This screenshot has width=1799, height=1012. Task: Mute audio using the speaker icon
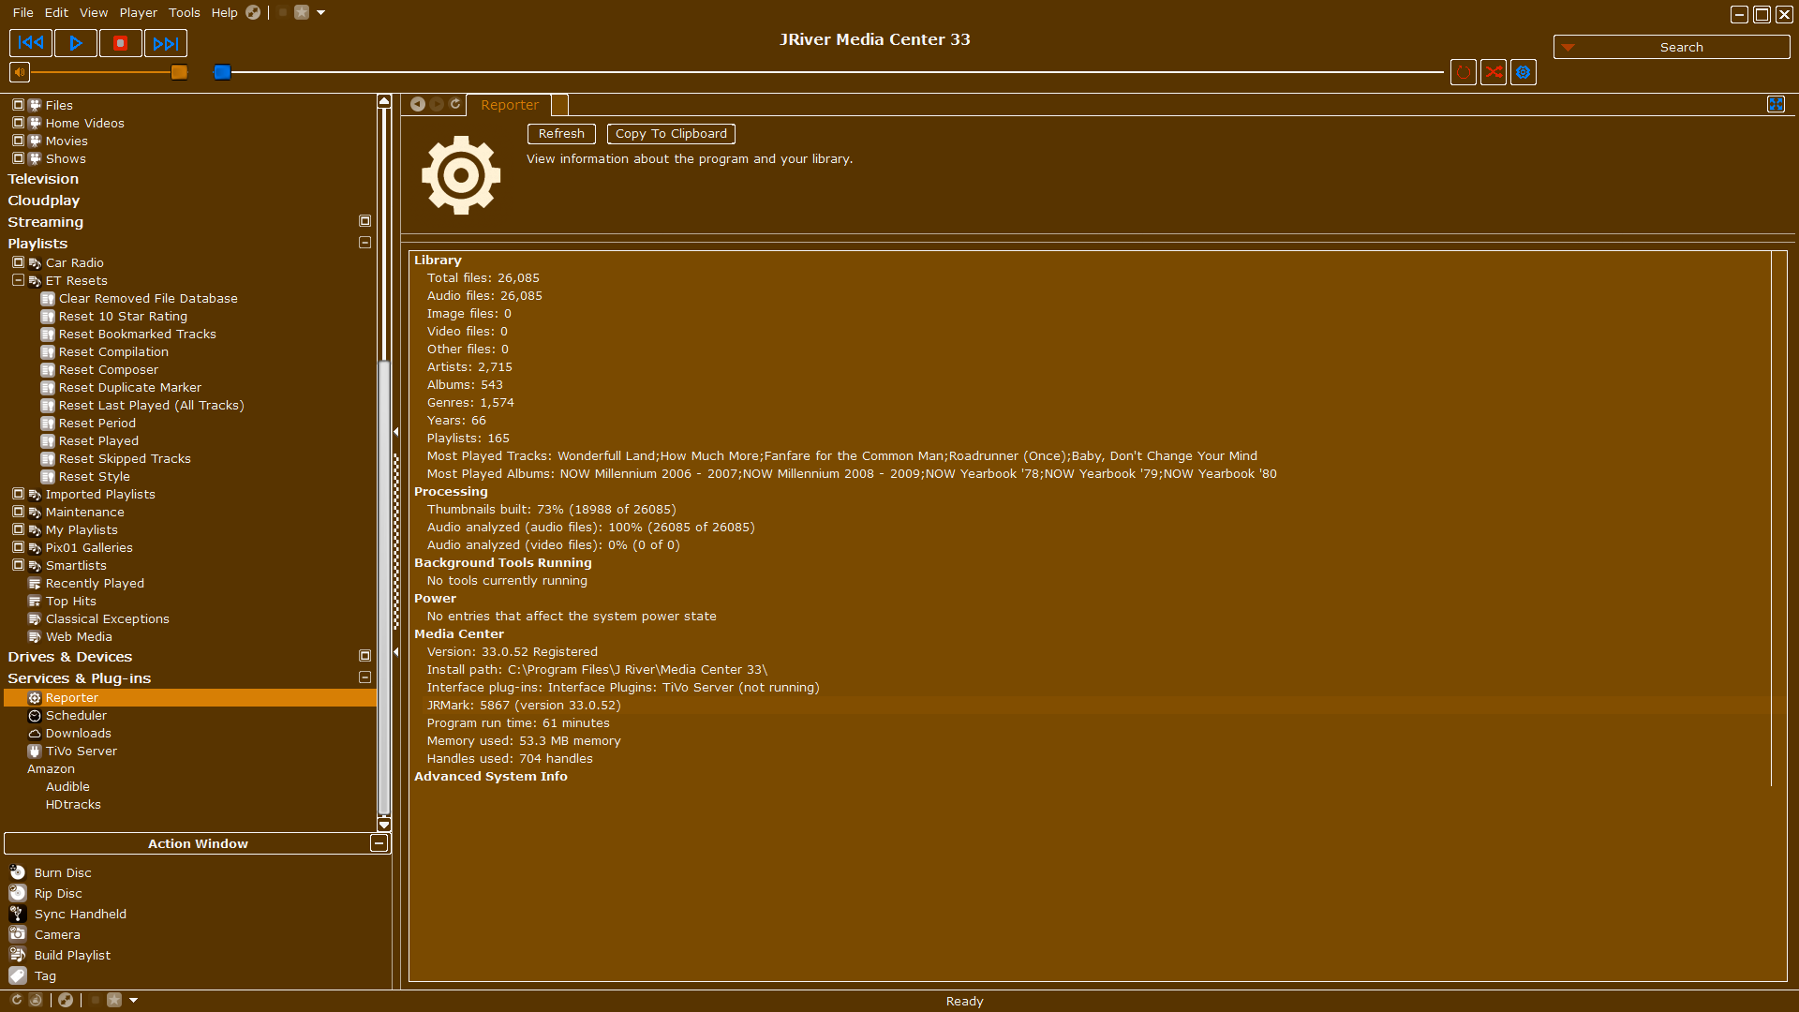(x=20, y=72)
